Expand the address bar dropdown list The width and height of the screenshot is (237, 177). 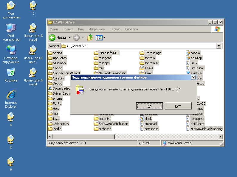[219, 46]
